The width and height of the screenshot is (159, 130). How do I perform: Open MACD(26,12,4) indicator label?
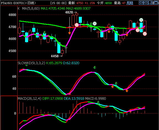coord(29,99)
